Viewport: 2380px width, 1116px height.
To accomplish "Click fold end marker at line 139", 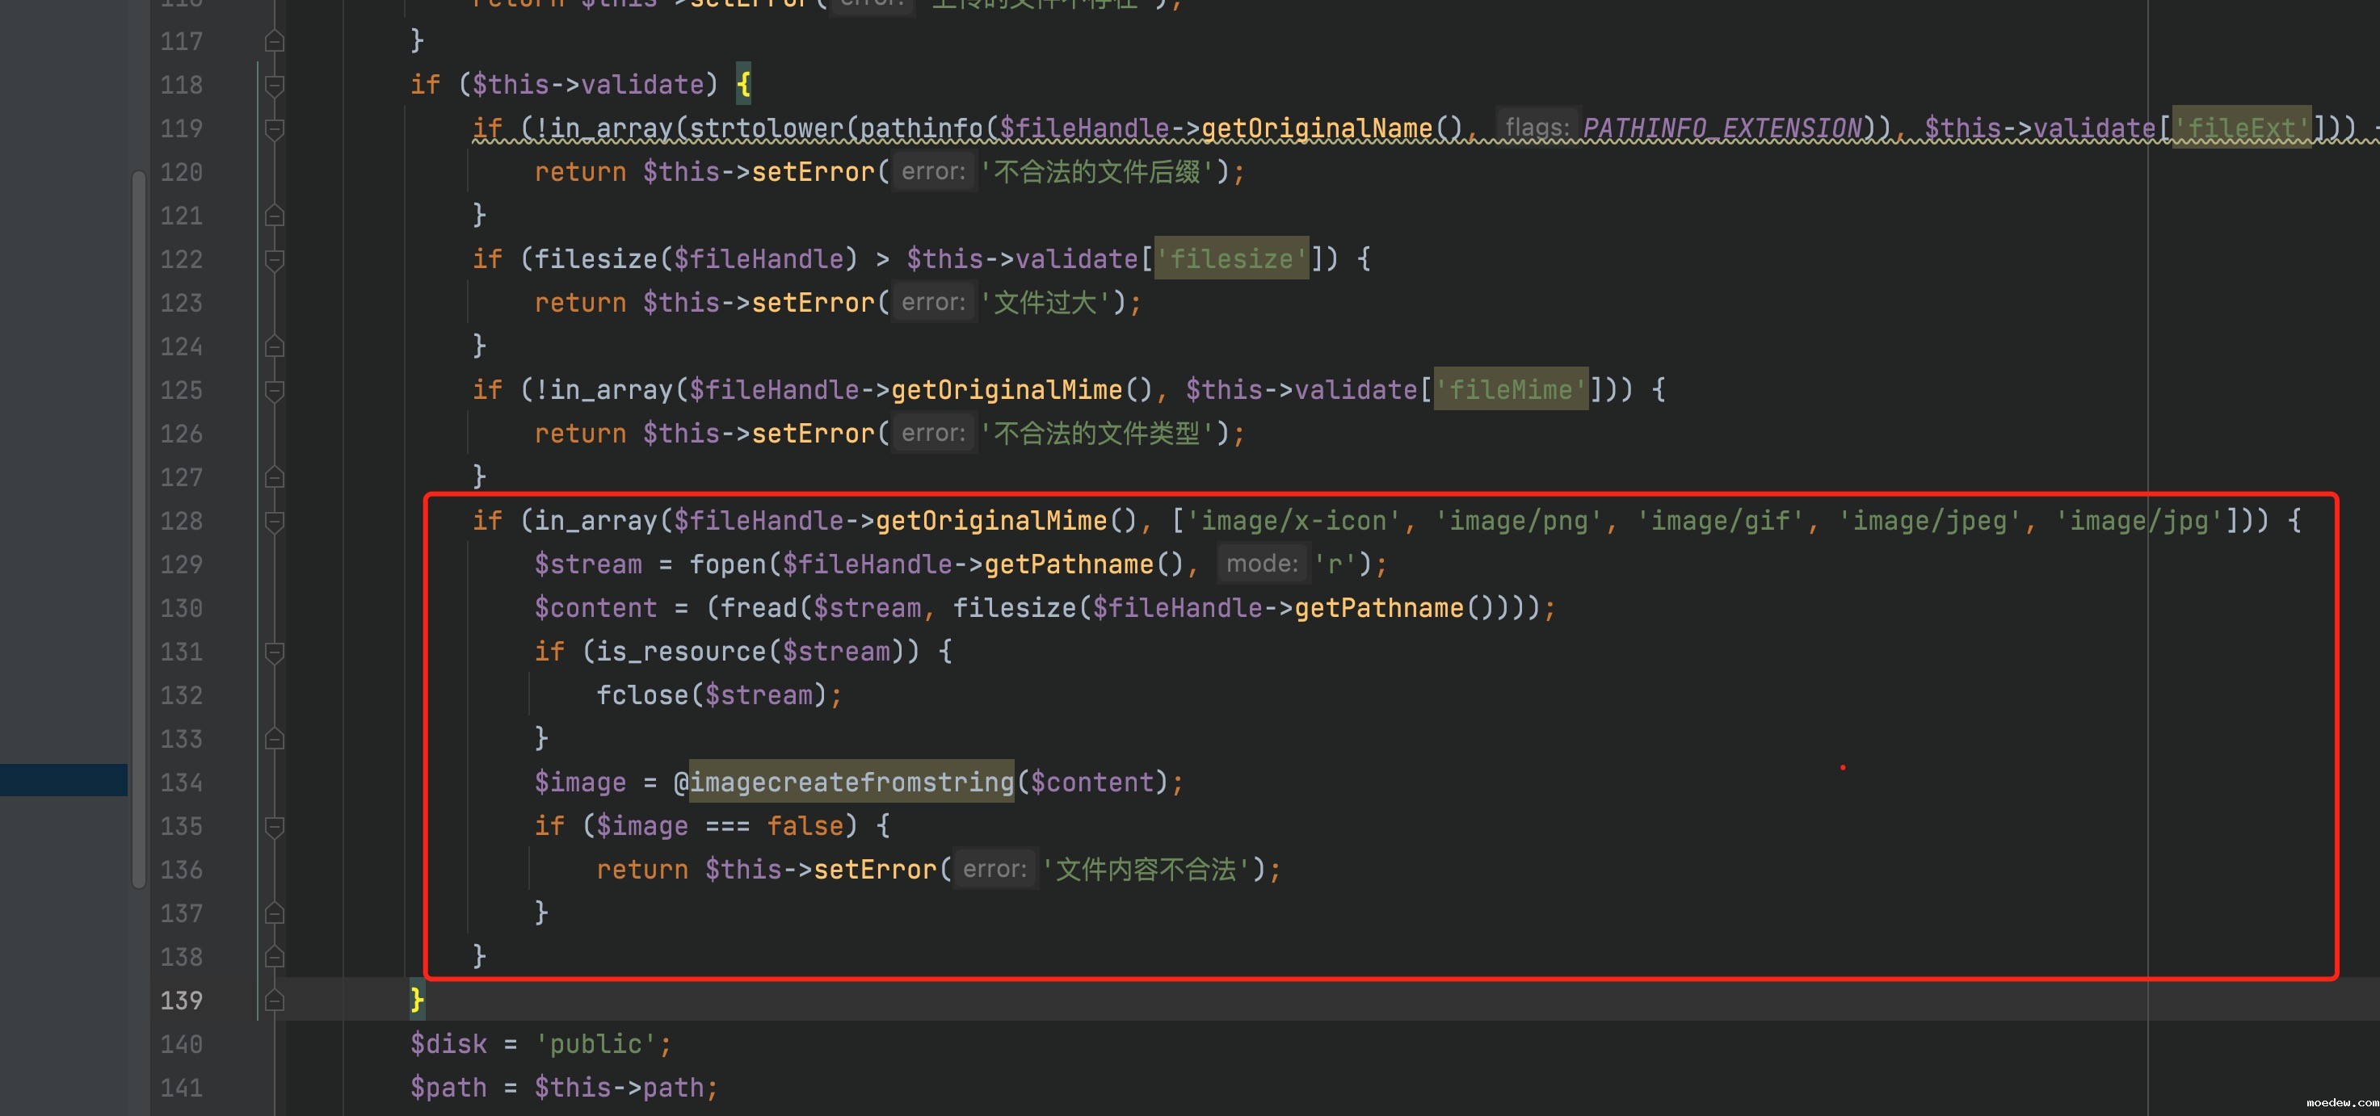I will pos(274,1001).
